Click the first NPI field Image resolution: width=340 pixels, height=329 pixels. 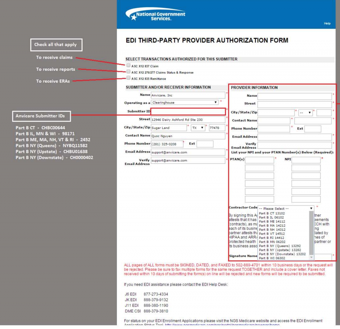[306, 160]
